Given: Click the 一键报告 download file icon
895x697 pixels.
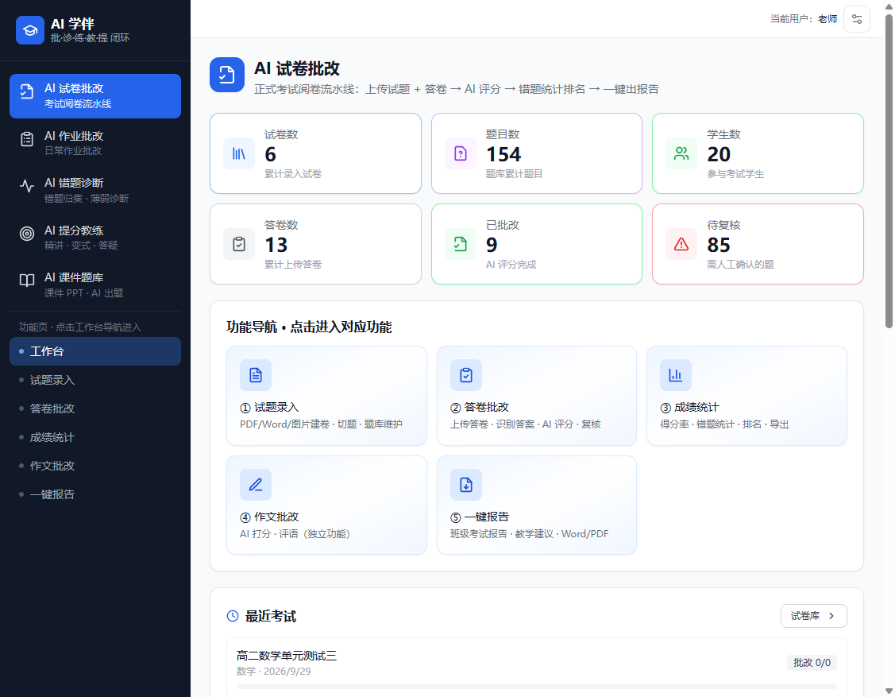Looking at the screenshot, I should (x=466, y=485).
